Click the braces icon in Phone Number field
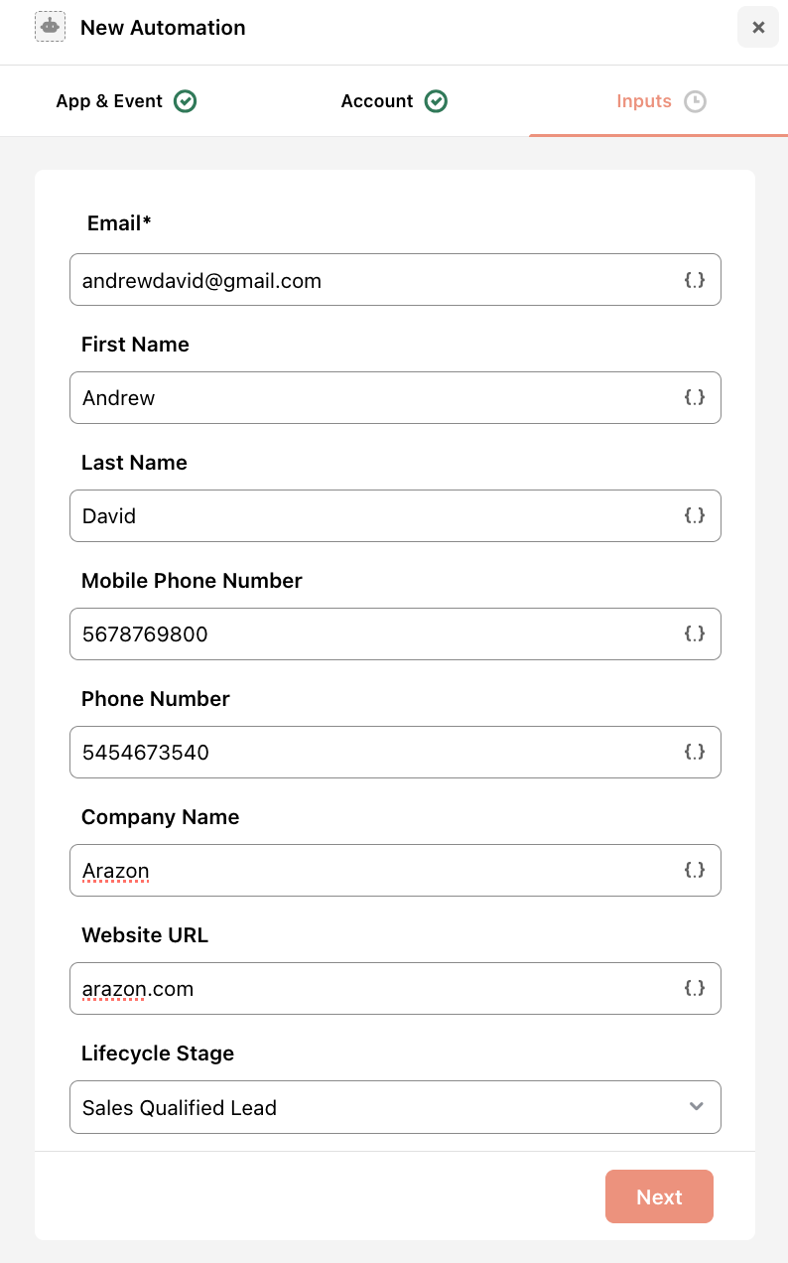This screenshot has height=1263, width=788. [x=695, y=752]
